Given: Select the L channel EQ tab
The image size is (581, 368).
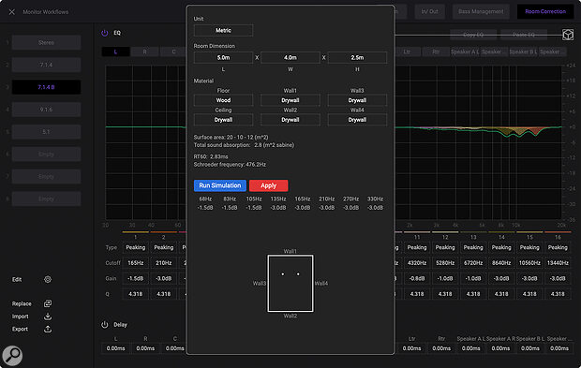Looking at the screenshot, I should click(x=115, y=52).
